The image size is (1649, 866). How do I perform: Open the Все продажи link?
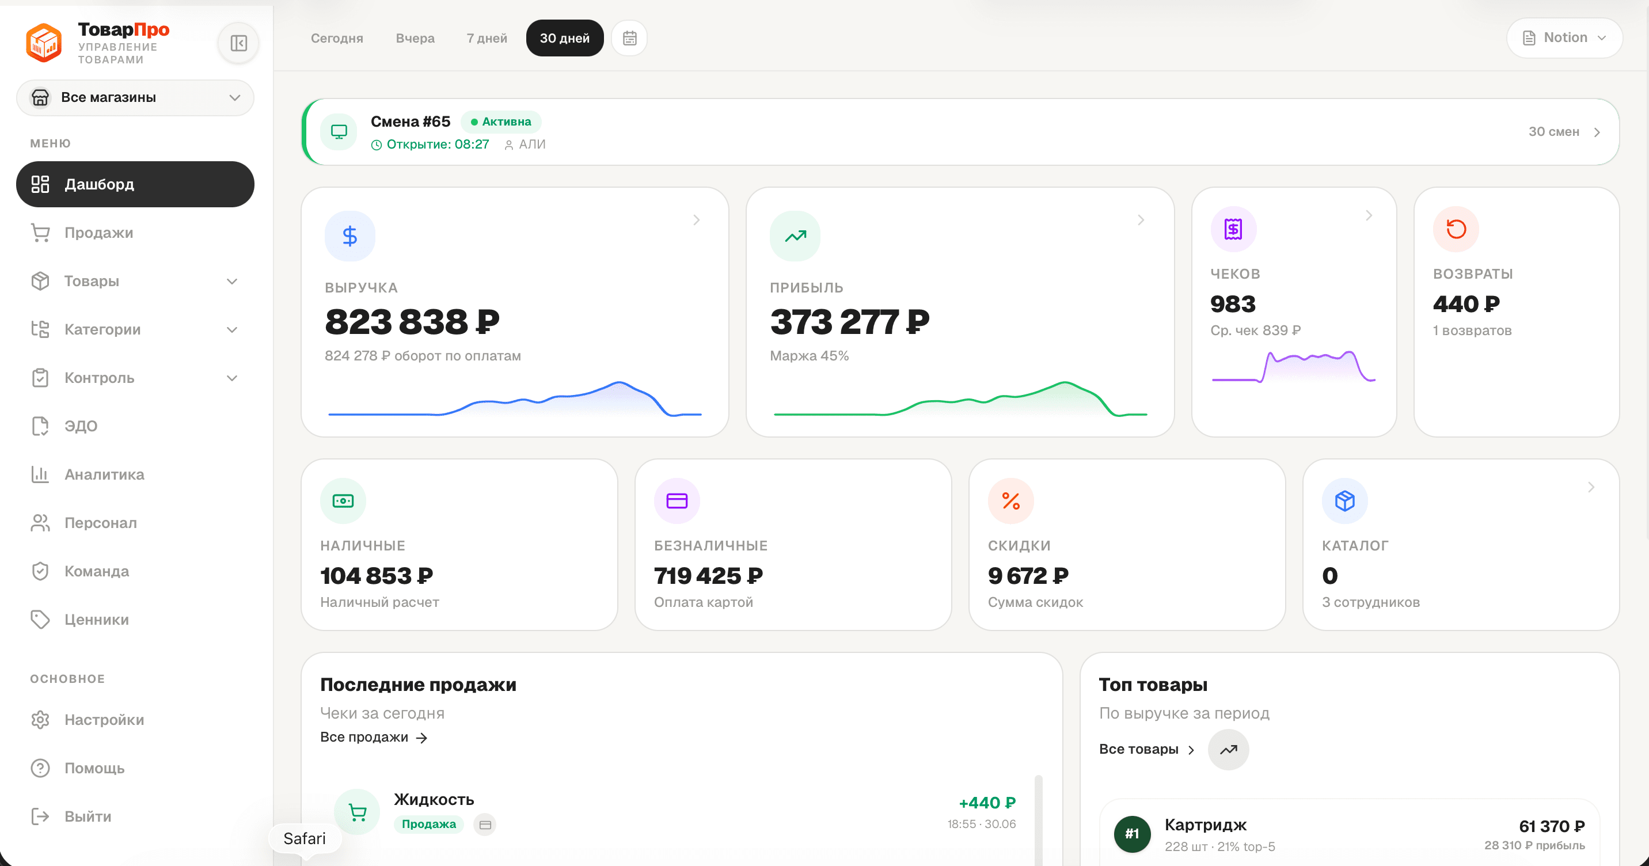(374, 738)
